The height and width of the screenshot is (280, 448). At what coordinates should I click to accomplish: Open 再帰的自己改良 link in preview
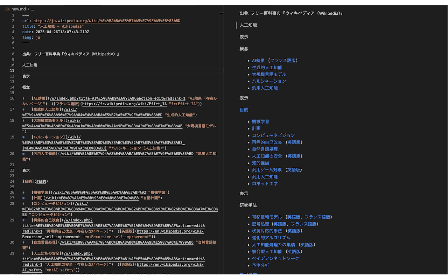coord(267,142)
